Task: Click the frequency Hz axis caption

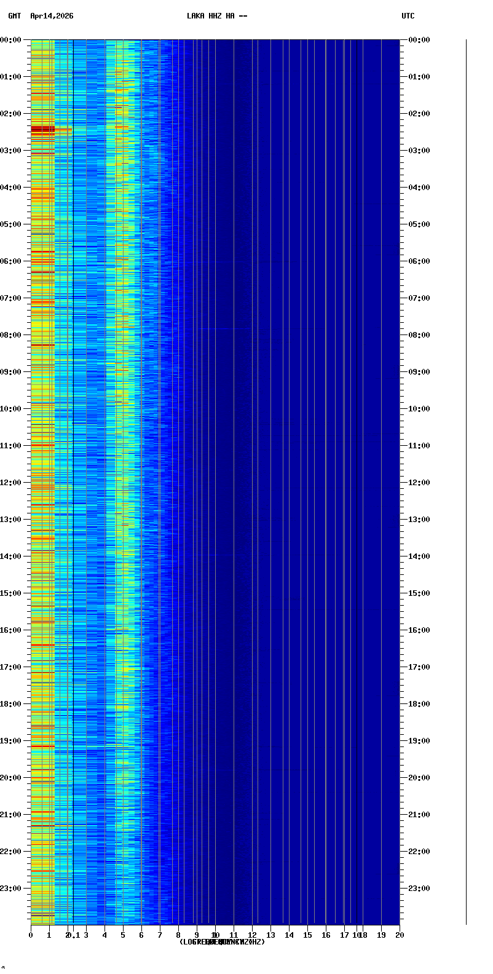Action: [222, 942]
